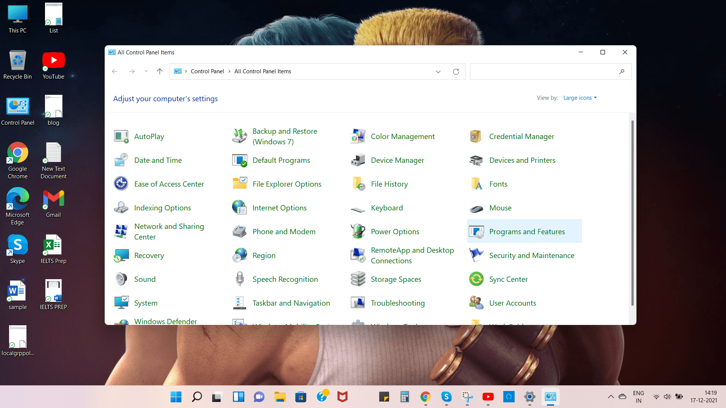The image size is (726, 408).
Task: Open the Troubleshooting link
Action: point(397,303)
